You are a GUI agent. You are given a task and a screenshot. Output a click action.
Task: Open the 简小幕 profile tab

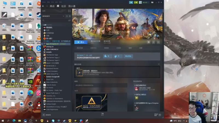(x=72, y=6)
